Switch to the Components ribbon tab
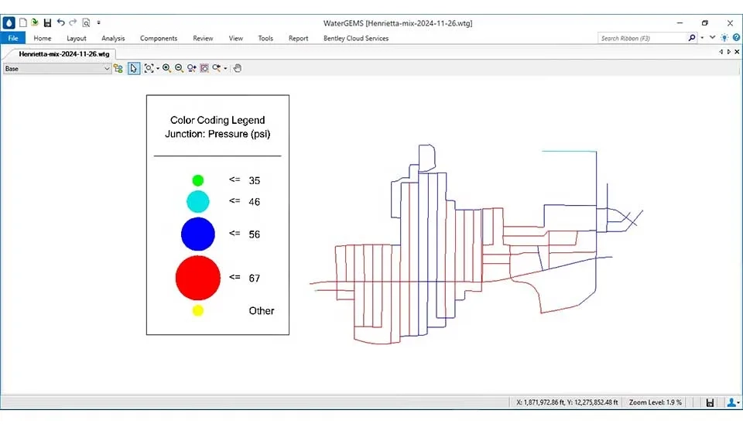Screen dimensions: 743x424 tap(159, 38)
